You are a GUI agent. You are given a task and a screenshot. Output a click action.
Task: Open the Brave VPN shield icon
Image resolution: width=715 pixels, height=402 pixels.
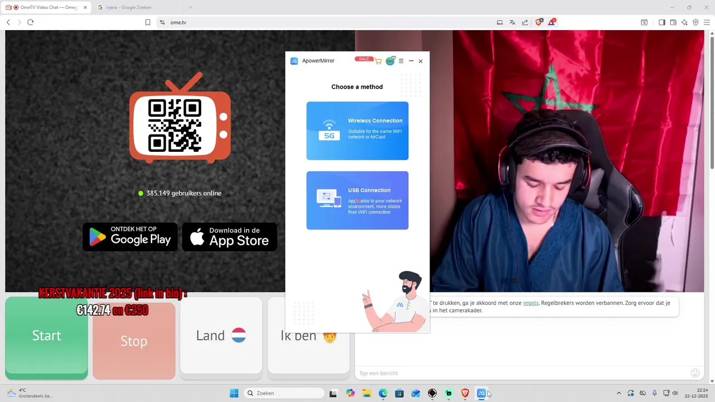pos(695,22)
